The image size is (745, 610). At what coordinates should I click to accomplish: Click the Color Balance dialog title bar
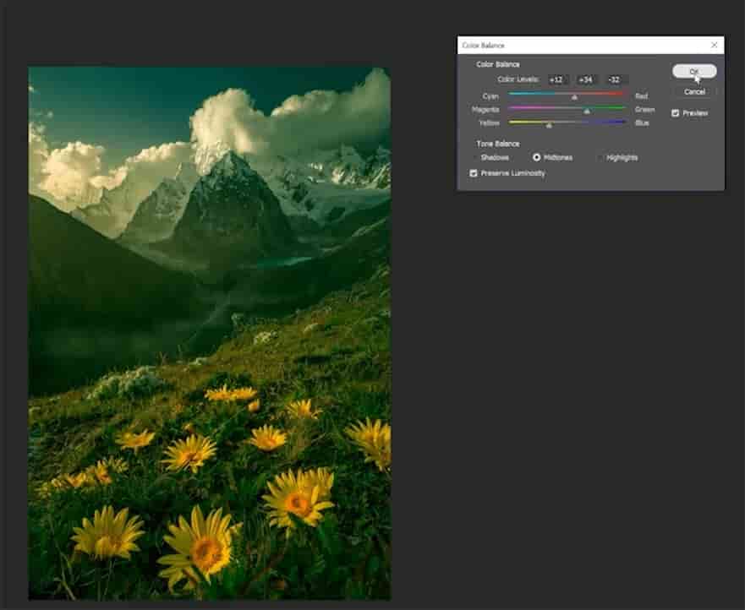coord(575,45)
